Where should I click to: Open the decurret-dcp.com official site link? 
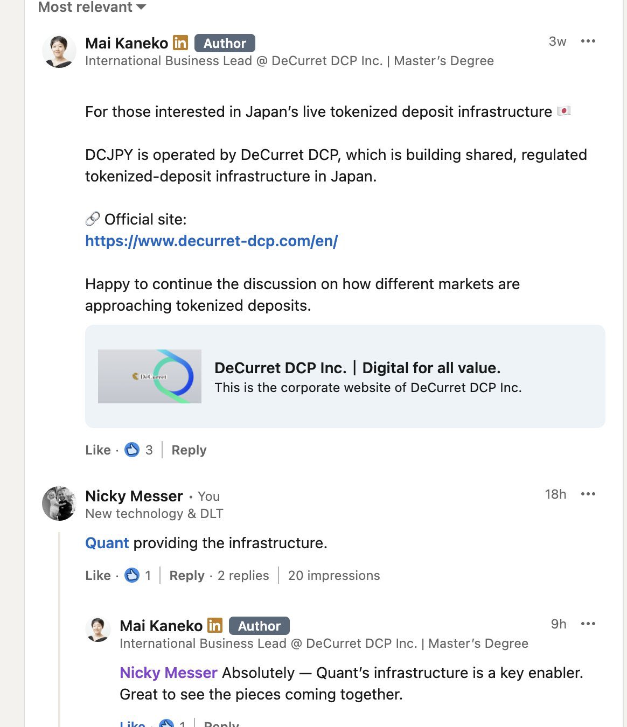(211, 241)
